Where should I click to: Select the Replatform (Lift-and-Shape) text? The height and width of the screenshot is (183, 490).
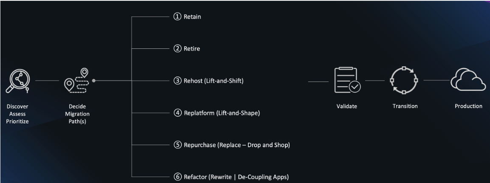[222, 113]
